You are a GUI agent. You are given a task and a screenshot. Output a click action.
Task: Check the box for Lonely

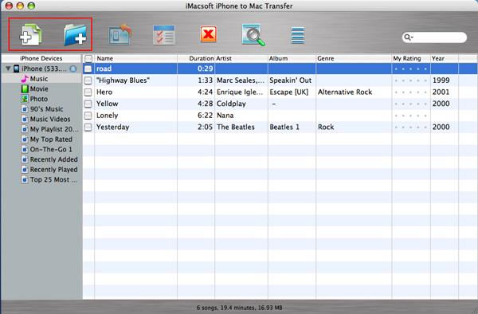click(88, 116)
